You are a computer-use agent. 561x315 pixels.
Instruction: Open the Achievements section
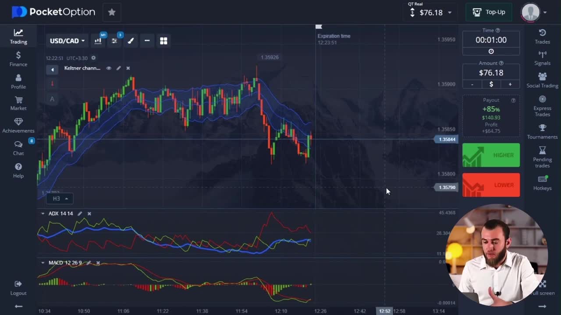(x=18, y=125)
